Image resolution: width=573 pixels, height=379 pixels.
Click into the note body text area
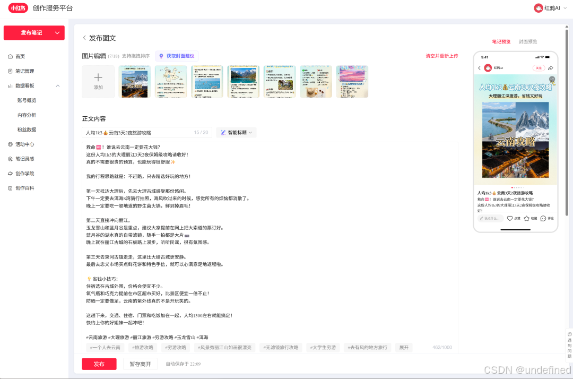tap(270, 241)
